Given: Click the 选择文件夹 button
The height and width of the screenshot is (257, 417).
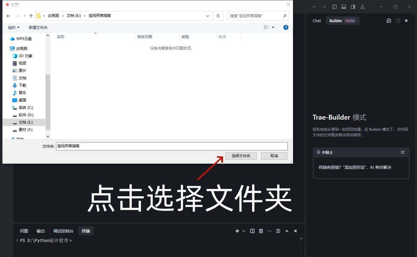Looking at the screenshot, I should click(x=241, y=156).
